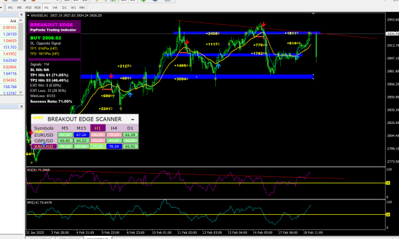Click the D1 column header in scanner
399x239 pixels.
(130, 128)
